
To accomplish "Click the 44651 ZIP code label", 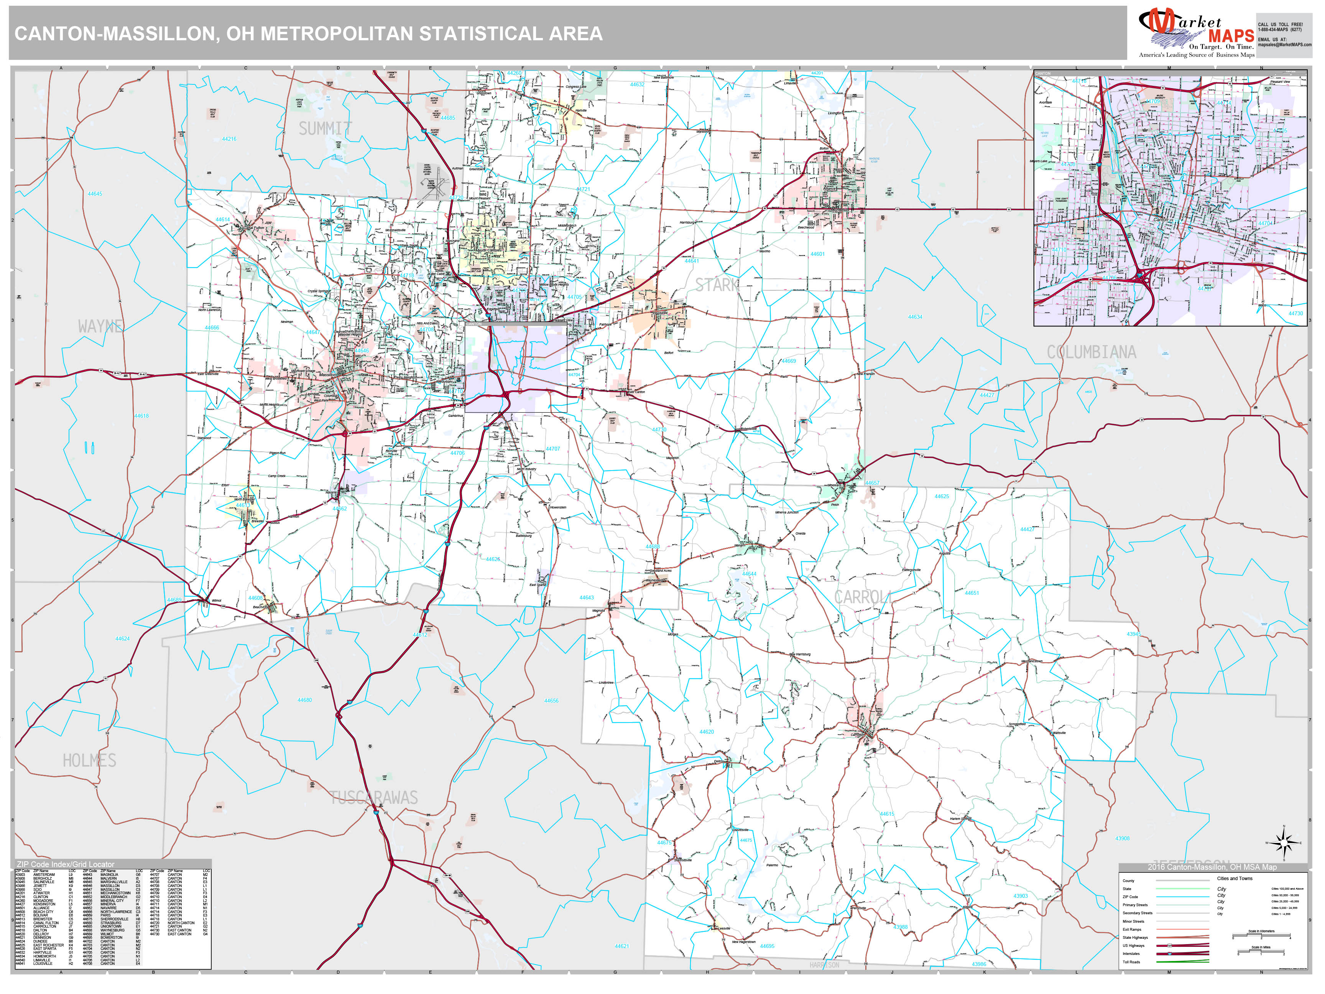I will [972, 593].
